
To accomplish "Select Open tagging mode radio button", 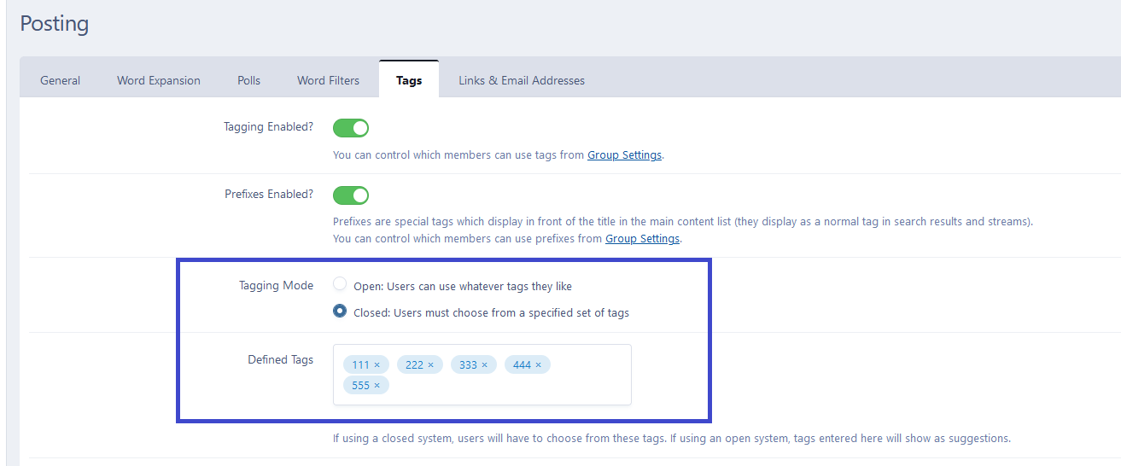I will [340, 284].
